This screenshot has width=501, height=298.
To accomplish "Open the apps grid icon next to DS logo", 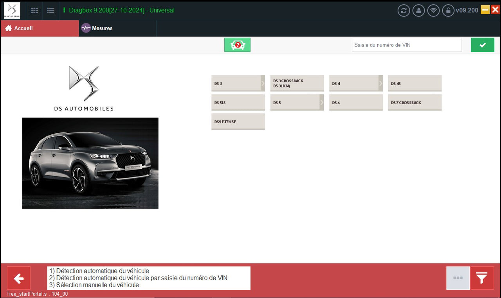I will 34,11.
